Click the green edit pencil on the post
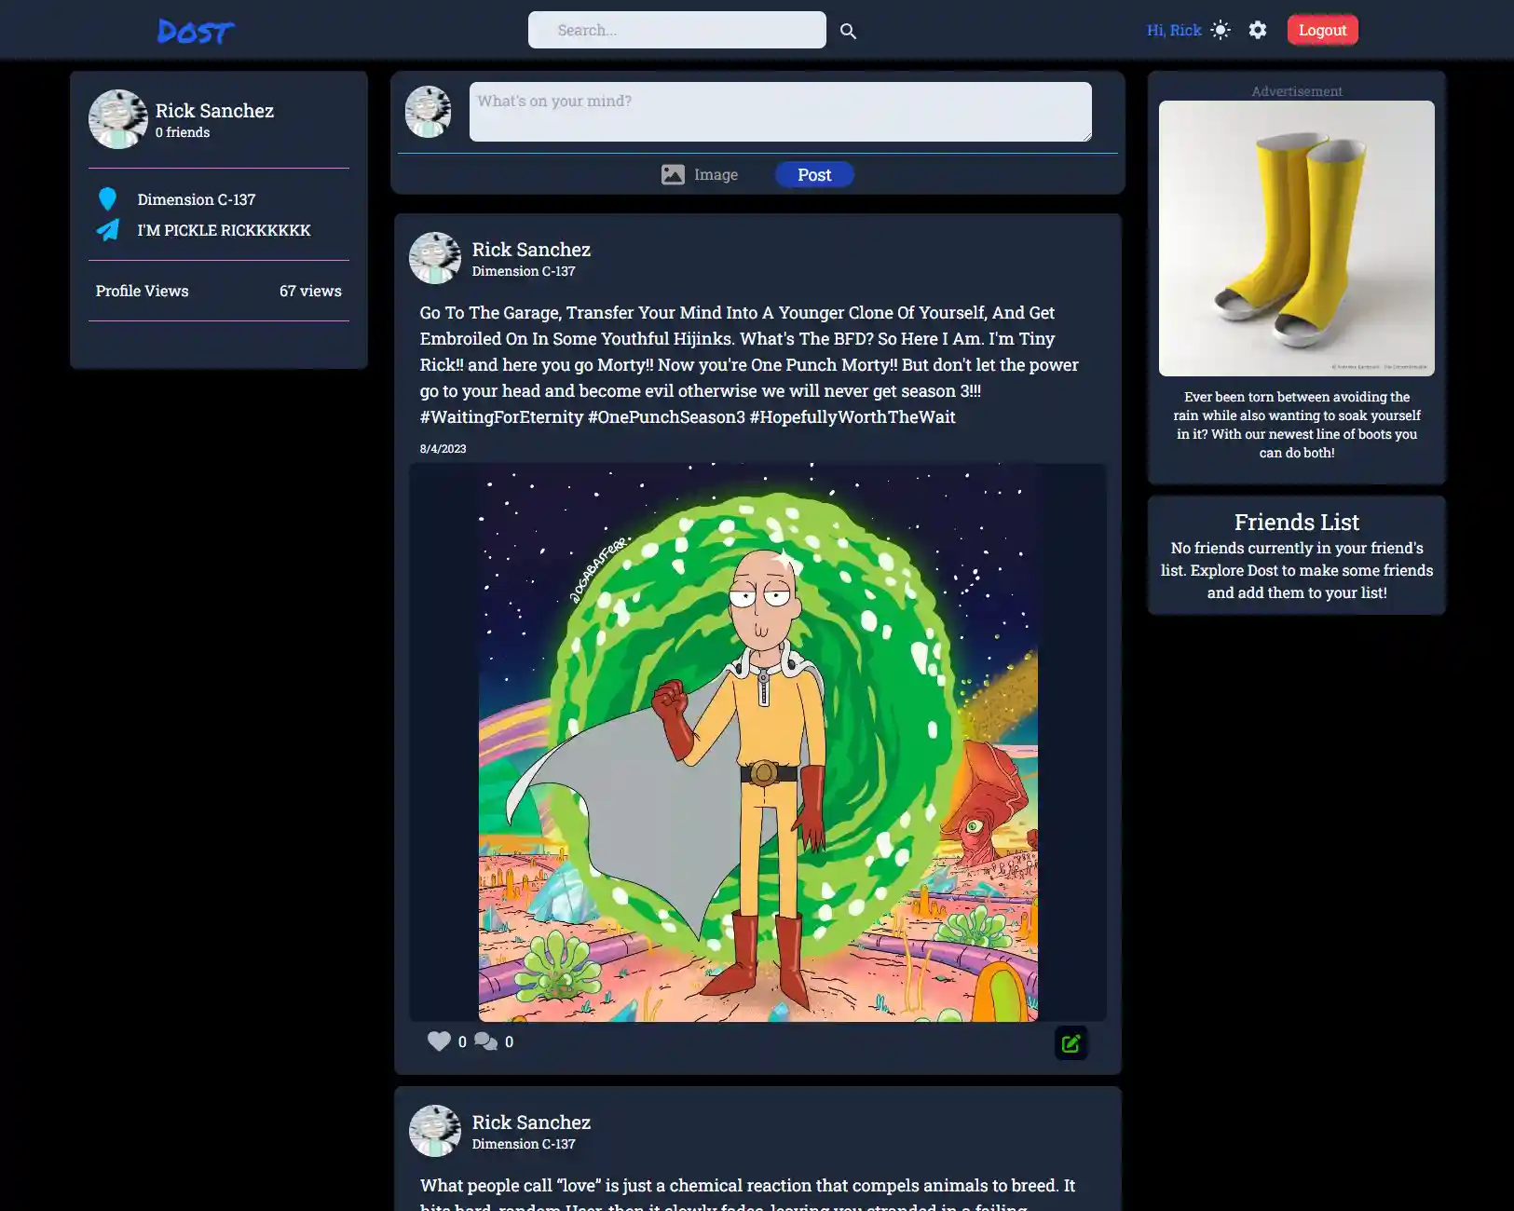 click(x=1070, y=1043)
